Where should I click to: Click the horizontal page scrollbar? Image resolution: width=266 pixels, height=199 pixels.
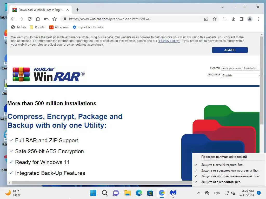tap(102, 183)
